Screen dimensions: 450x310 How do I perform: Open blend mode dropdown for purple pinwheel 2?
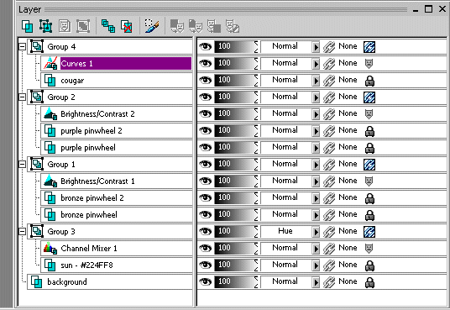coord(316,131)
